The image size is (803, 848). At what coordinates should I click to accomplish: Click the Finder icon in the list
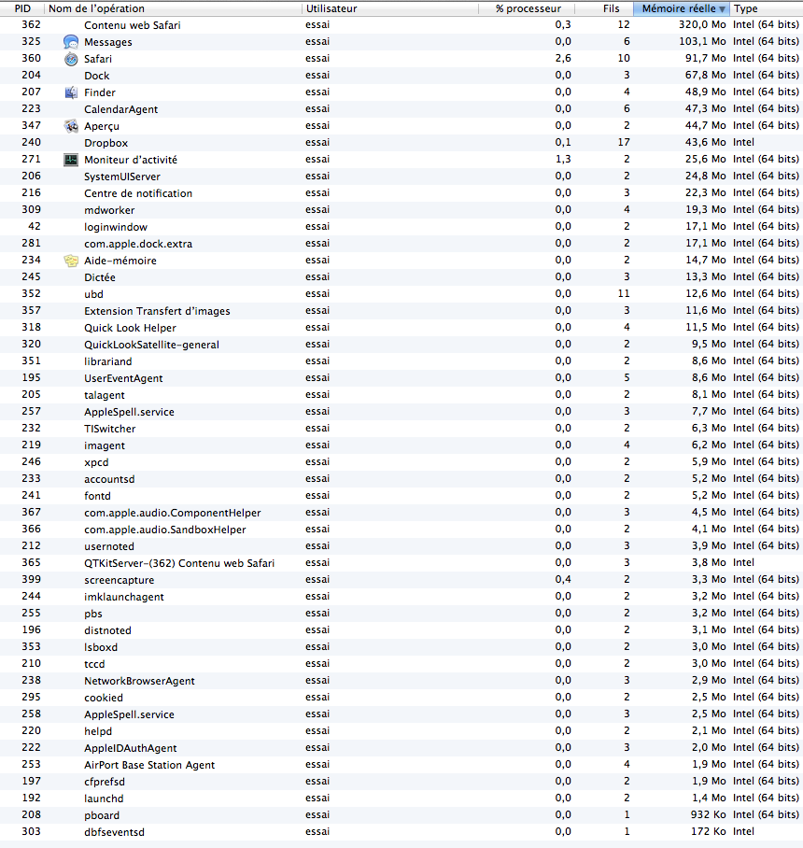pyautogui.click(x=71, y=92)
